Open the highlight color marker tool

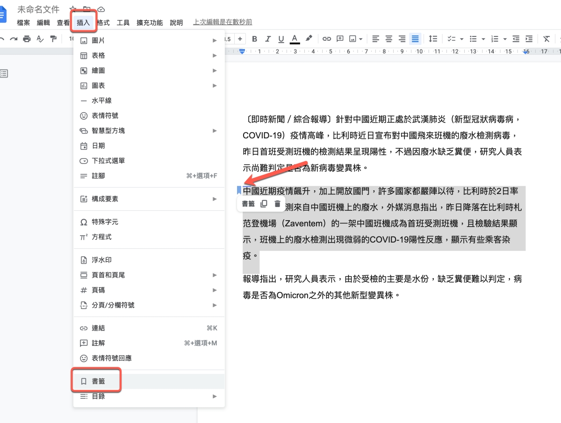(309, 39)
